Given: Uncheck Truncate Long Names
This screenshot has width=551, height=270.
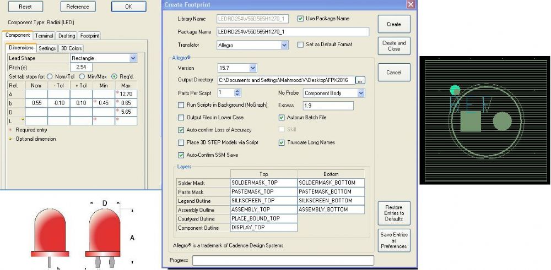Looking at the screenshot, I should pos(282,142).
